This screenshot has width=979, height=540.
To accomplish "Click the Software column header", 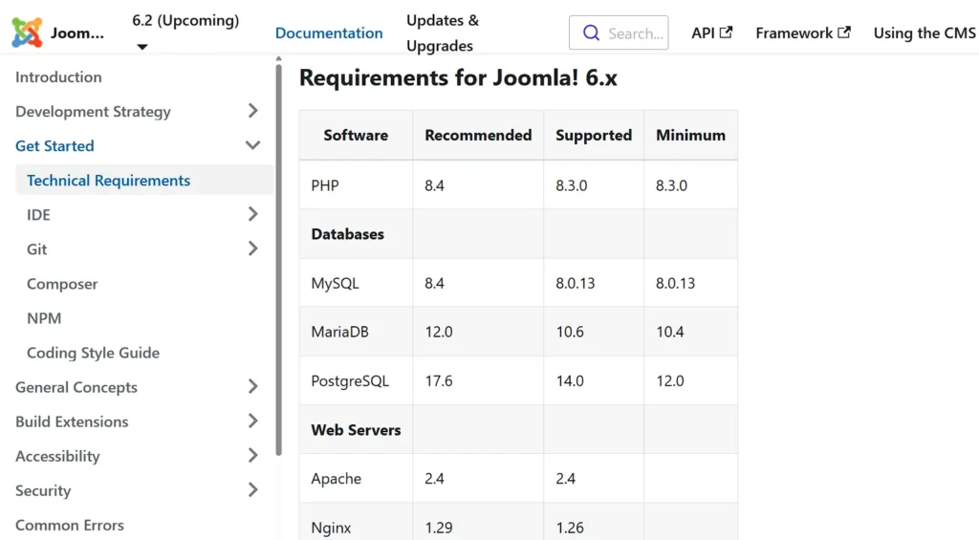I will coord(356,135).
